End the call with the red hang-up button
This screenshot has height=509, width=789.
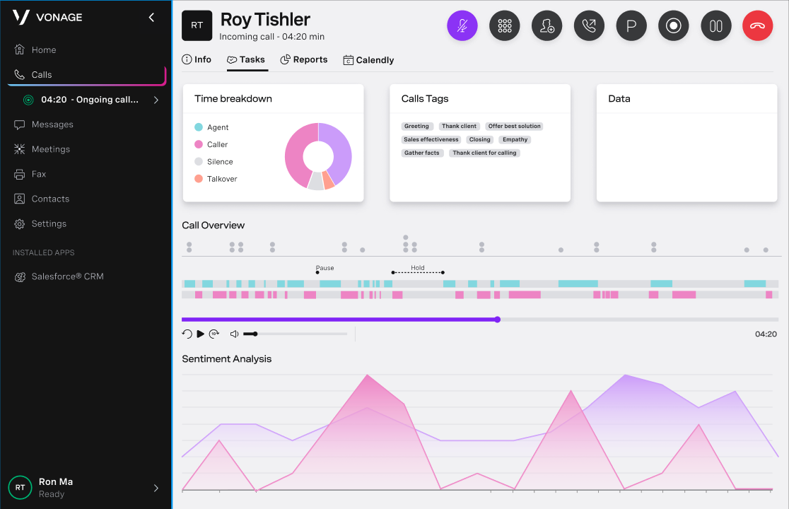click(x=757, y=25)
